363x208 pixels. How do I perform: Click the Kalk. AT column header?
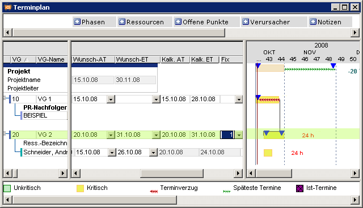pyautogui.click(x=175, y=59)
